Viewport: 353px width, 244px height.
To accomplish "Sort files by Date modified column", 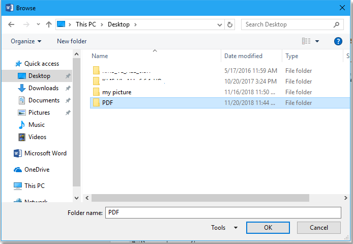I will (243, 56).
